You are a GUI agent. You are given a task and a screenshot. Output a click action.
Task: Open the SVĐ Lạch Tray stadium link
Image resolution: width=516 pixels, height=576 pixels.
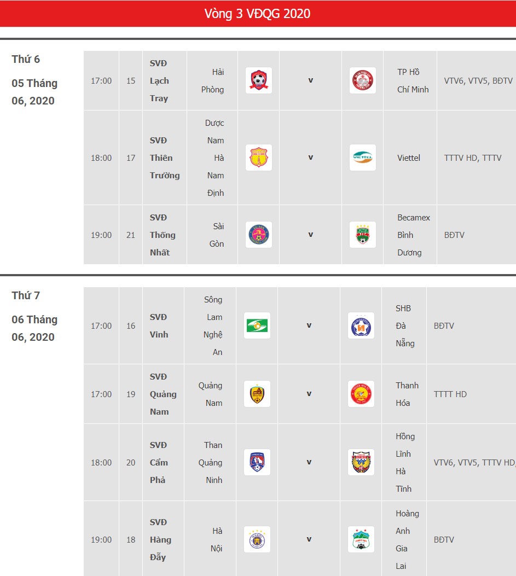coord(159,81)
